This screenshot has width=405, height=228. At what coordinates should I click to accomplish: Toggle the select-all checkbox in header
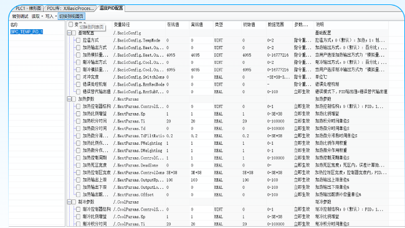71,24
